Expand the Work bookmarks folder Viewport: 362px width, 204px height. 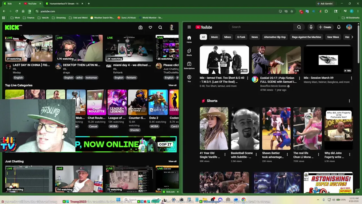pos(15,18)
